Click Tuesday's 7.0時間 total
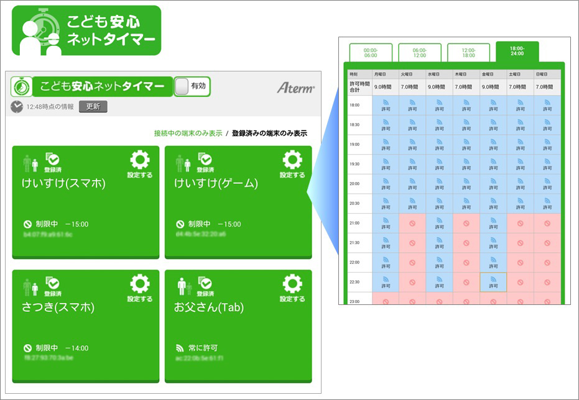Viewport: 579px width, 400px height. click(x=412, y=87)
